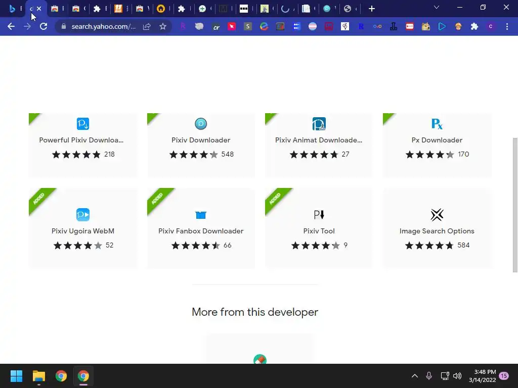Click the blue dotted grid extension icon

[x=296, y=26]
